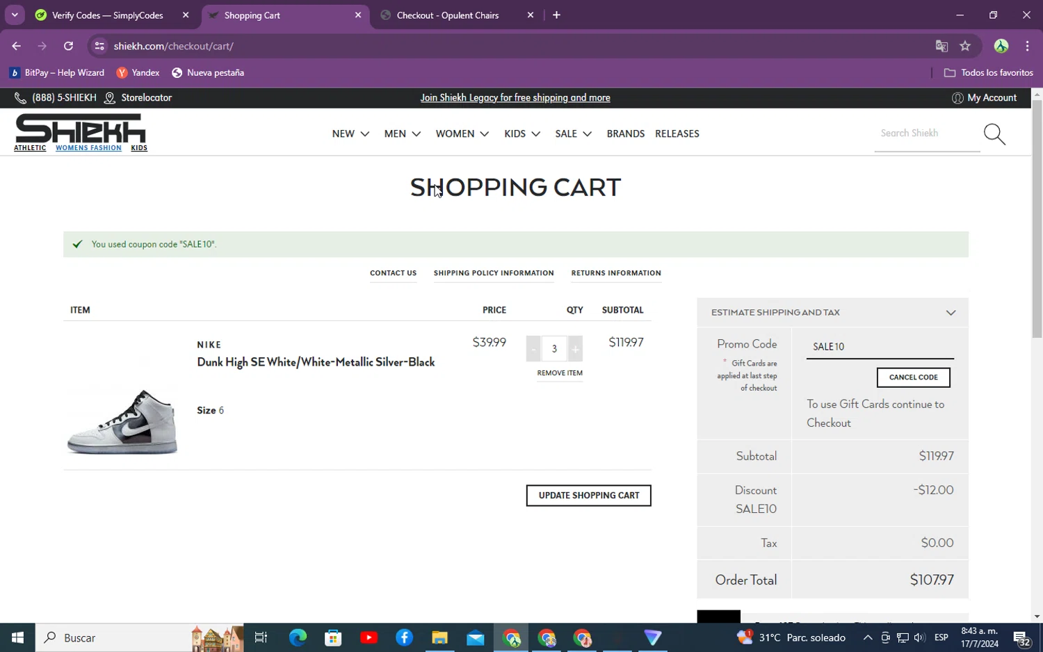Open File Explorer from taskbar
This screenshot has height=652, width=1043.
pos(439,637)
